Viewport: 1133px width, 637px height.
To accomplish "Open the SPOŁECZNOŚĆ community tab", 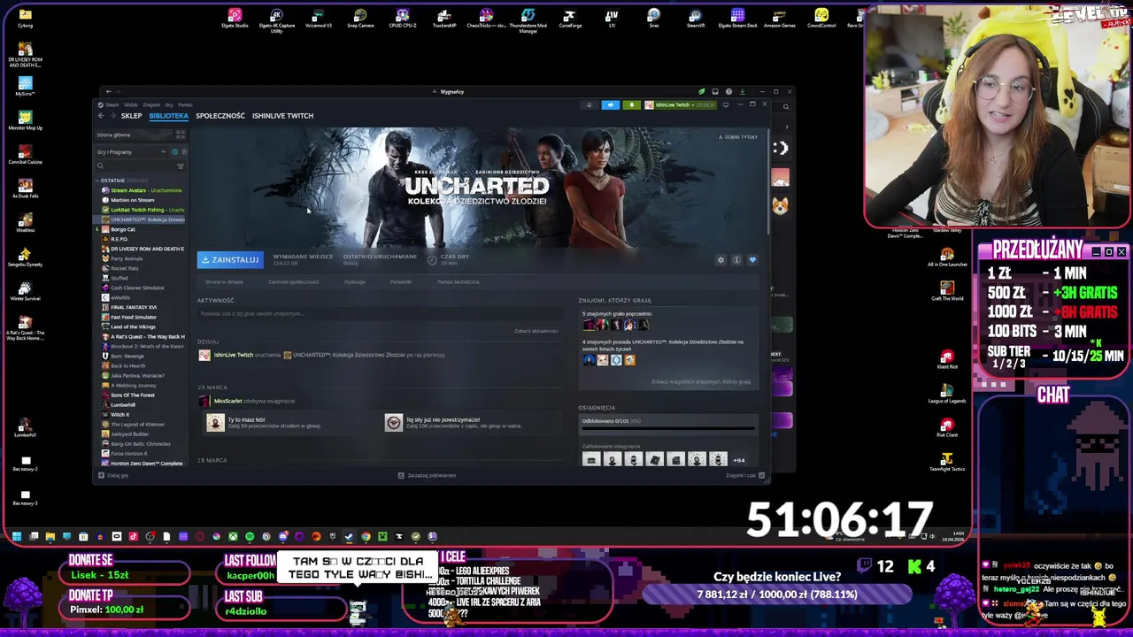I will pos(220,116).
